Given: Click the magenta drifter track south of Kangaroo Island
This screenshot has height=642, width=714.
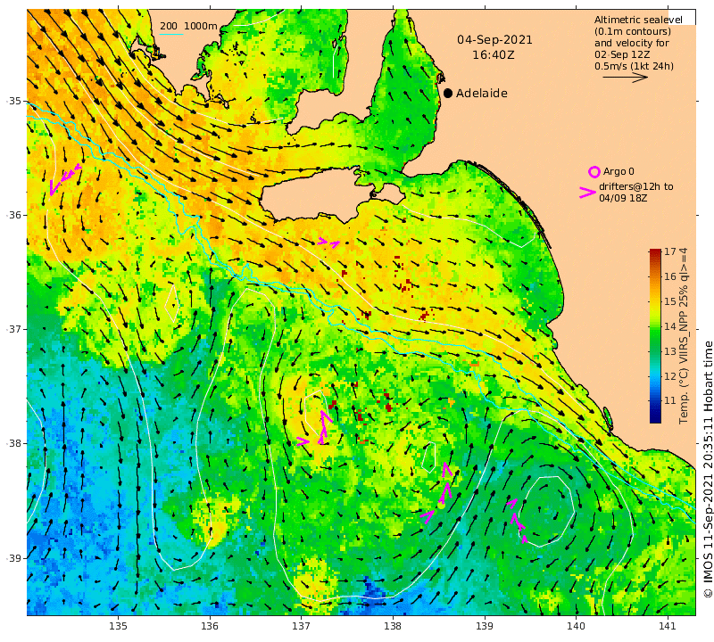Looking at the screenshot, I should [x=328, y=243].
